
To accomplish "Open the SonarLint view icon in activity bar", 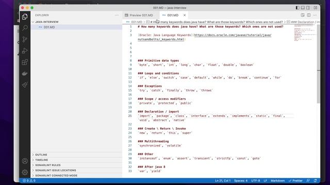I will pyautogui.click(x=25, y=85).
